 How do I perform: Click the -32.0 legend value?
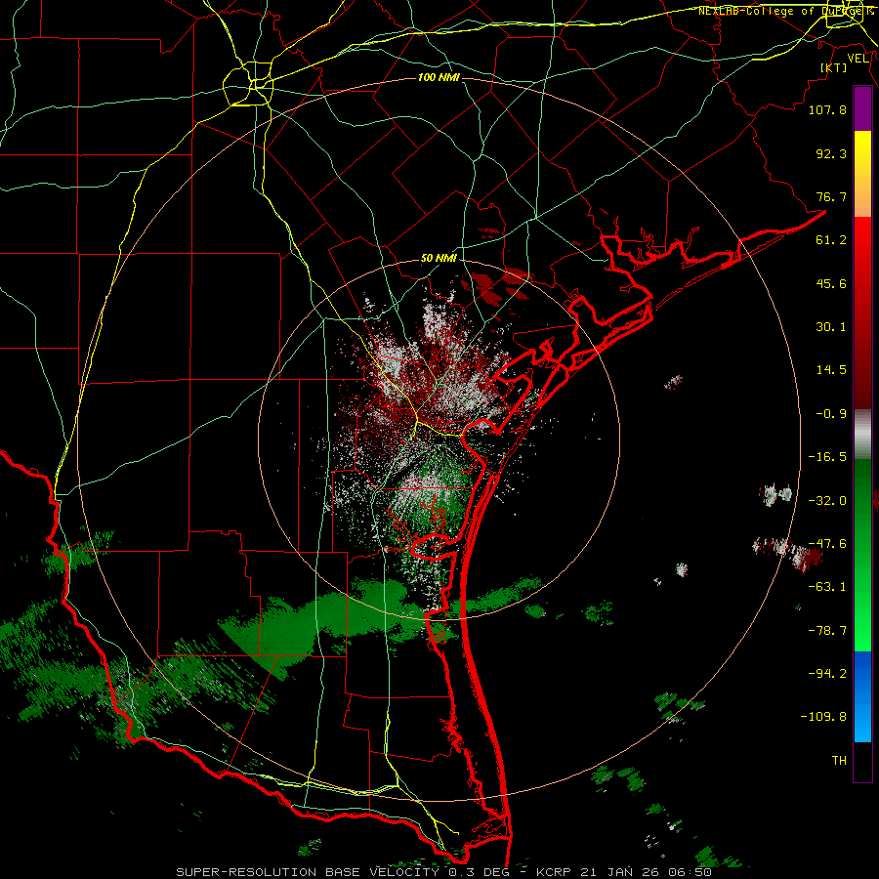tap(827, 501)
